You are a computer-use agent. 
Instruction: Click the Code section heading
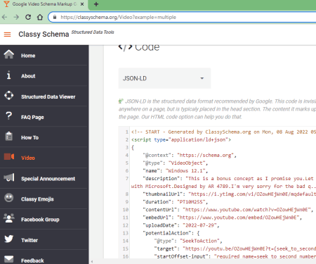[x=139, y=48]
